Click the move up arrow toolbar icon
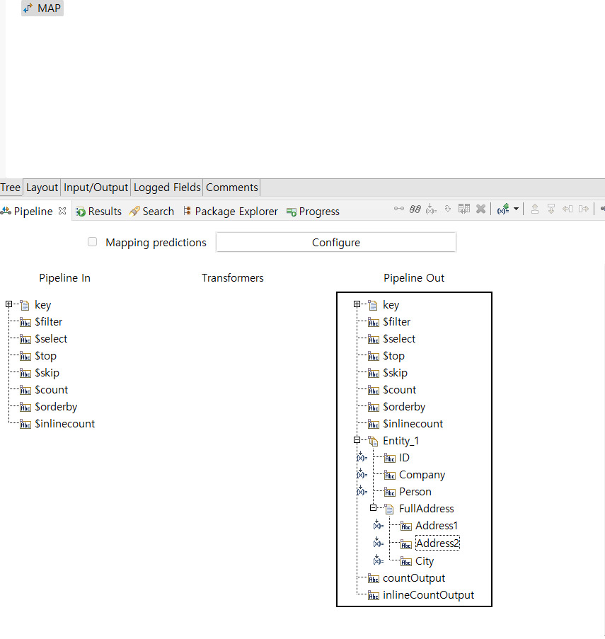 535,209
